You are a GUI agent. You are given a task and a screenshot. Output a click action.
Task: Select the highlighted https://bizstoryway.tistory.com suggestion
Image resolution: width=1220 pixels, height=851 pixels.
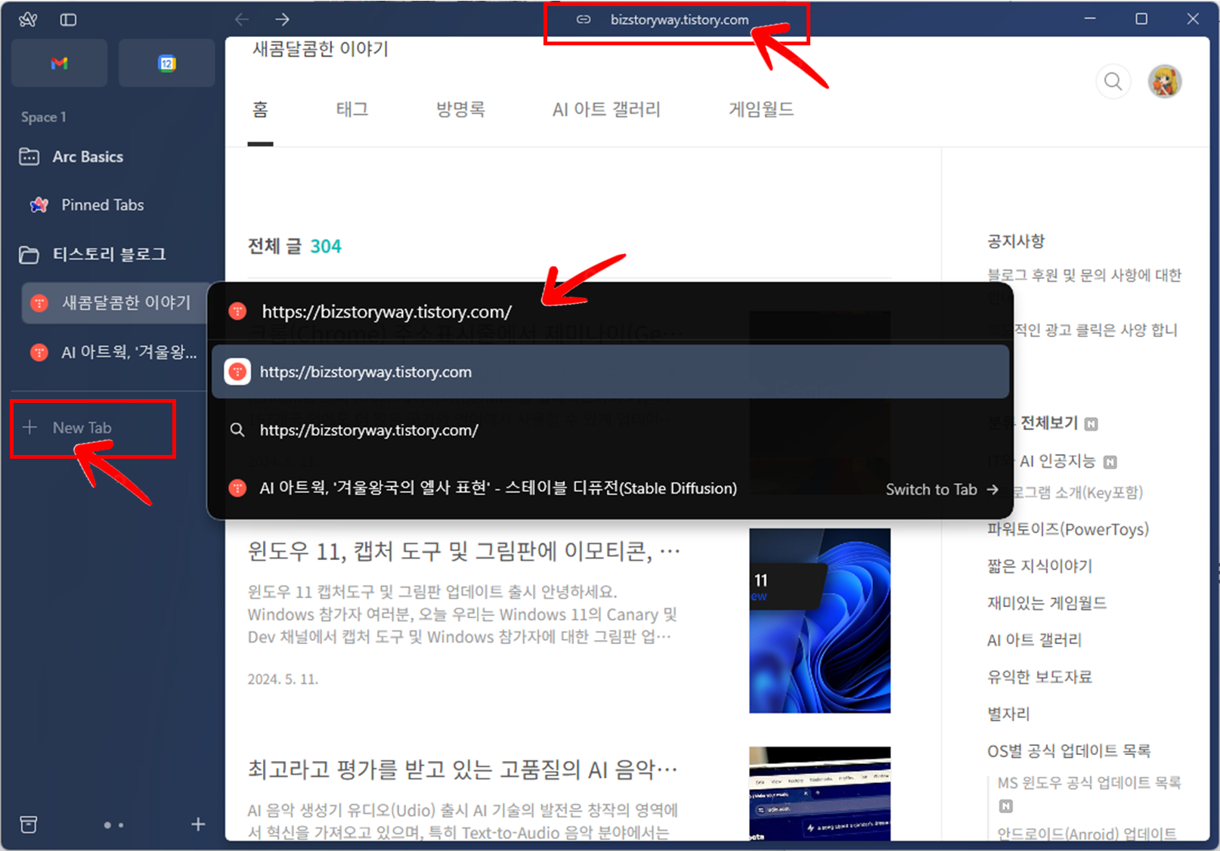tap(610, 372)
